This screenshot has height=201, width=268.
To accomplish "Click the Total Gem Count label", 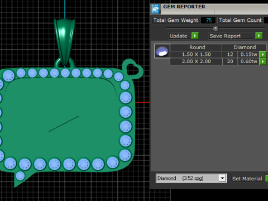I will 240,20.
